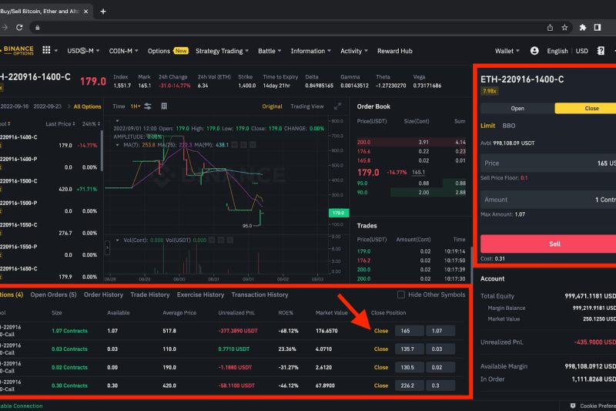Open the Information dropdown
This screenshot has height=411, width=616.
311,51
